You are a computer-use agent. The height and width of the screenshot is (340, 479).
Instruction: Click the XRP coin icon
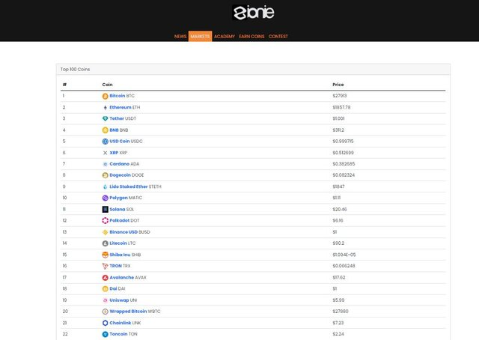pyautogui.click(x=105, y=153)
